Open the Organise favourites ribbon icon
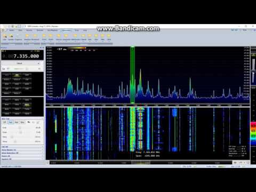 [18, 37]
